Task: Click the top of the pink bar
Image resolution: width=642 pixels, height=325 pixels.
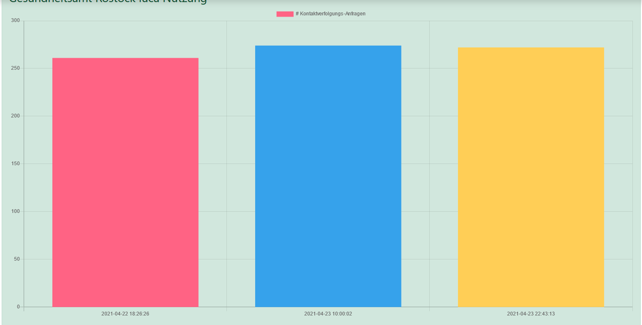Action: point(125,58)
